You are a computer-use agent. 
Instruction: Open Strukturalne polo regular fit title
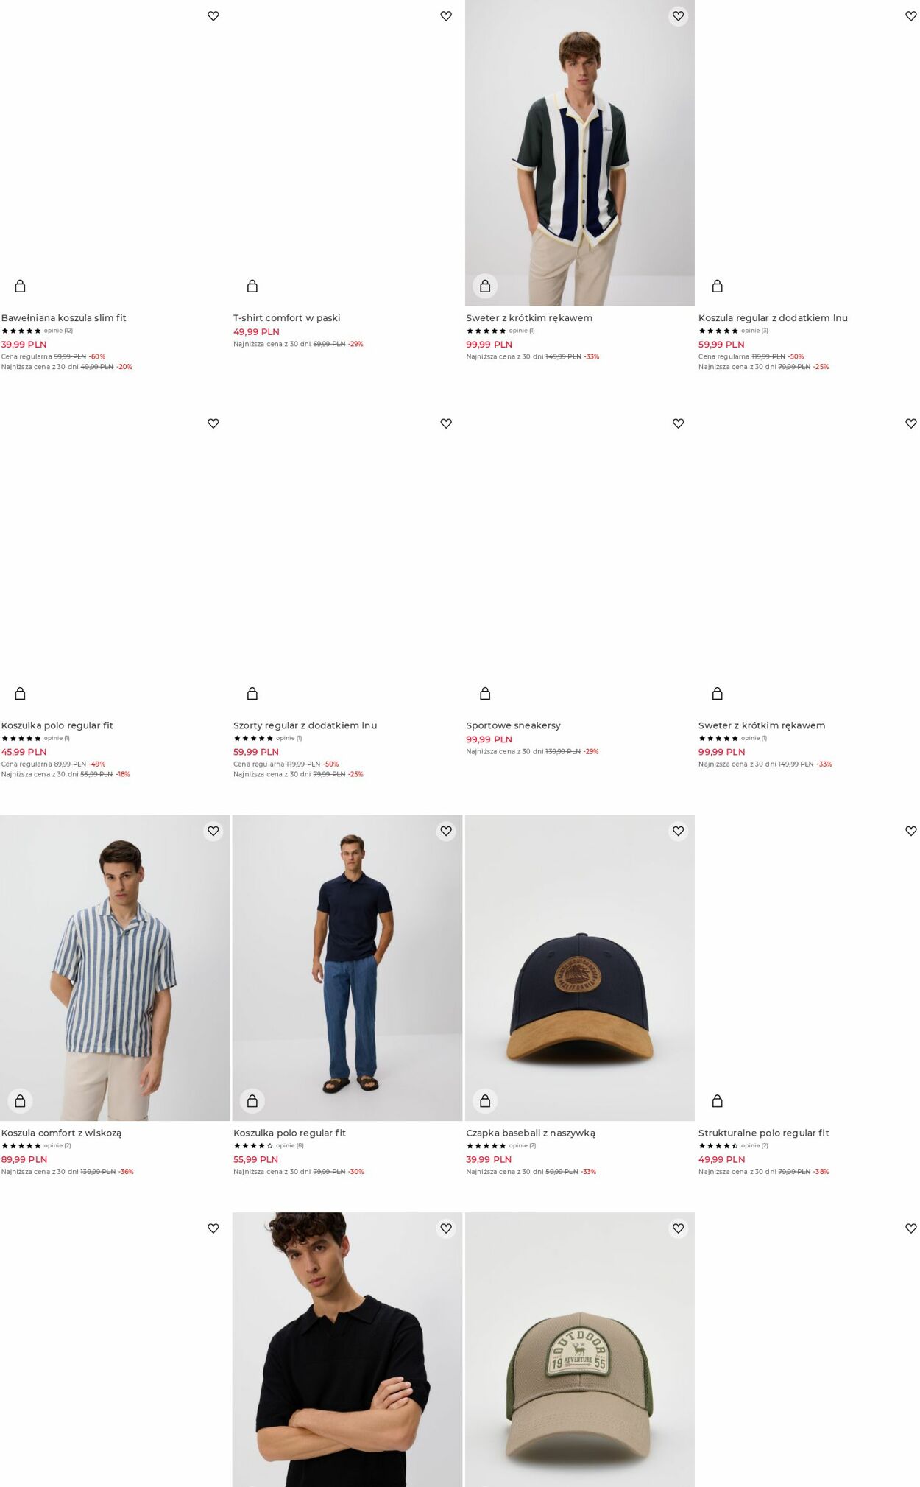coord(763,1133)
